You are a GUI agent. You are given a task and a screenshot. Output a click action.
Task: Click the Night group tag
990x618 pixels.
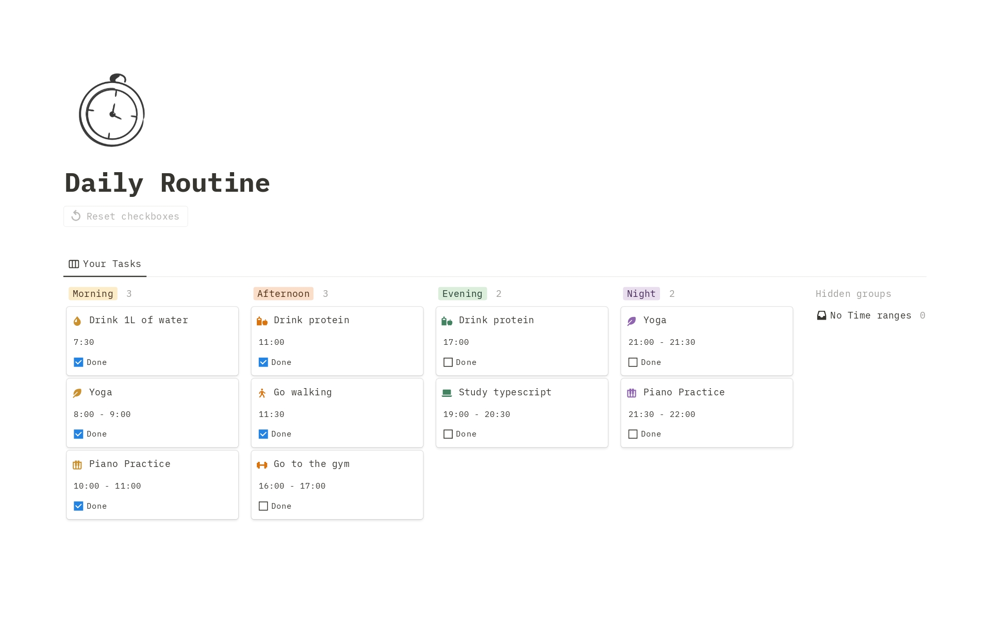coord(641,294)
